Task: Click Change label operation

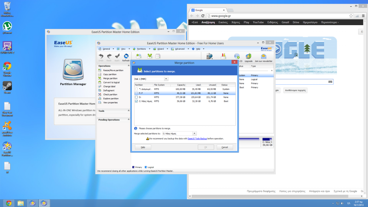Action: coord(109,86)
